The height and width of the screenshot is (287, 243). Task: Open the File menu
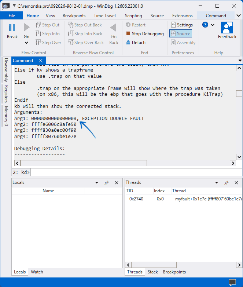(12, 15)
